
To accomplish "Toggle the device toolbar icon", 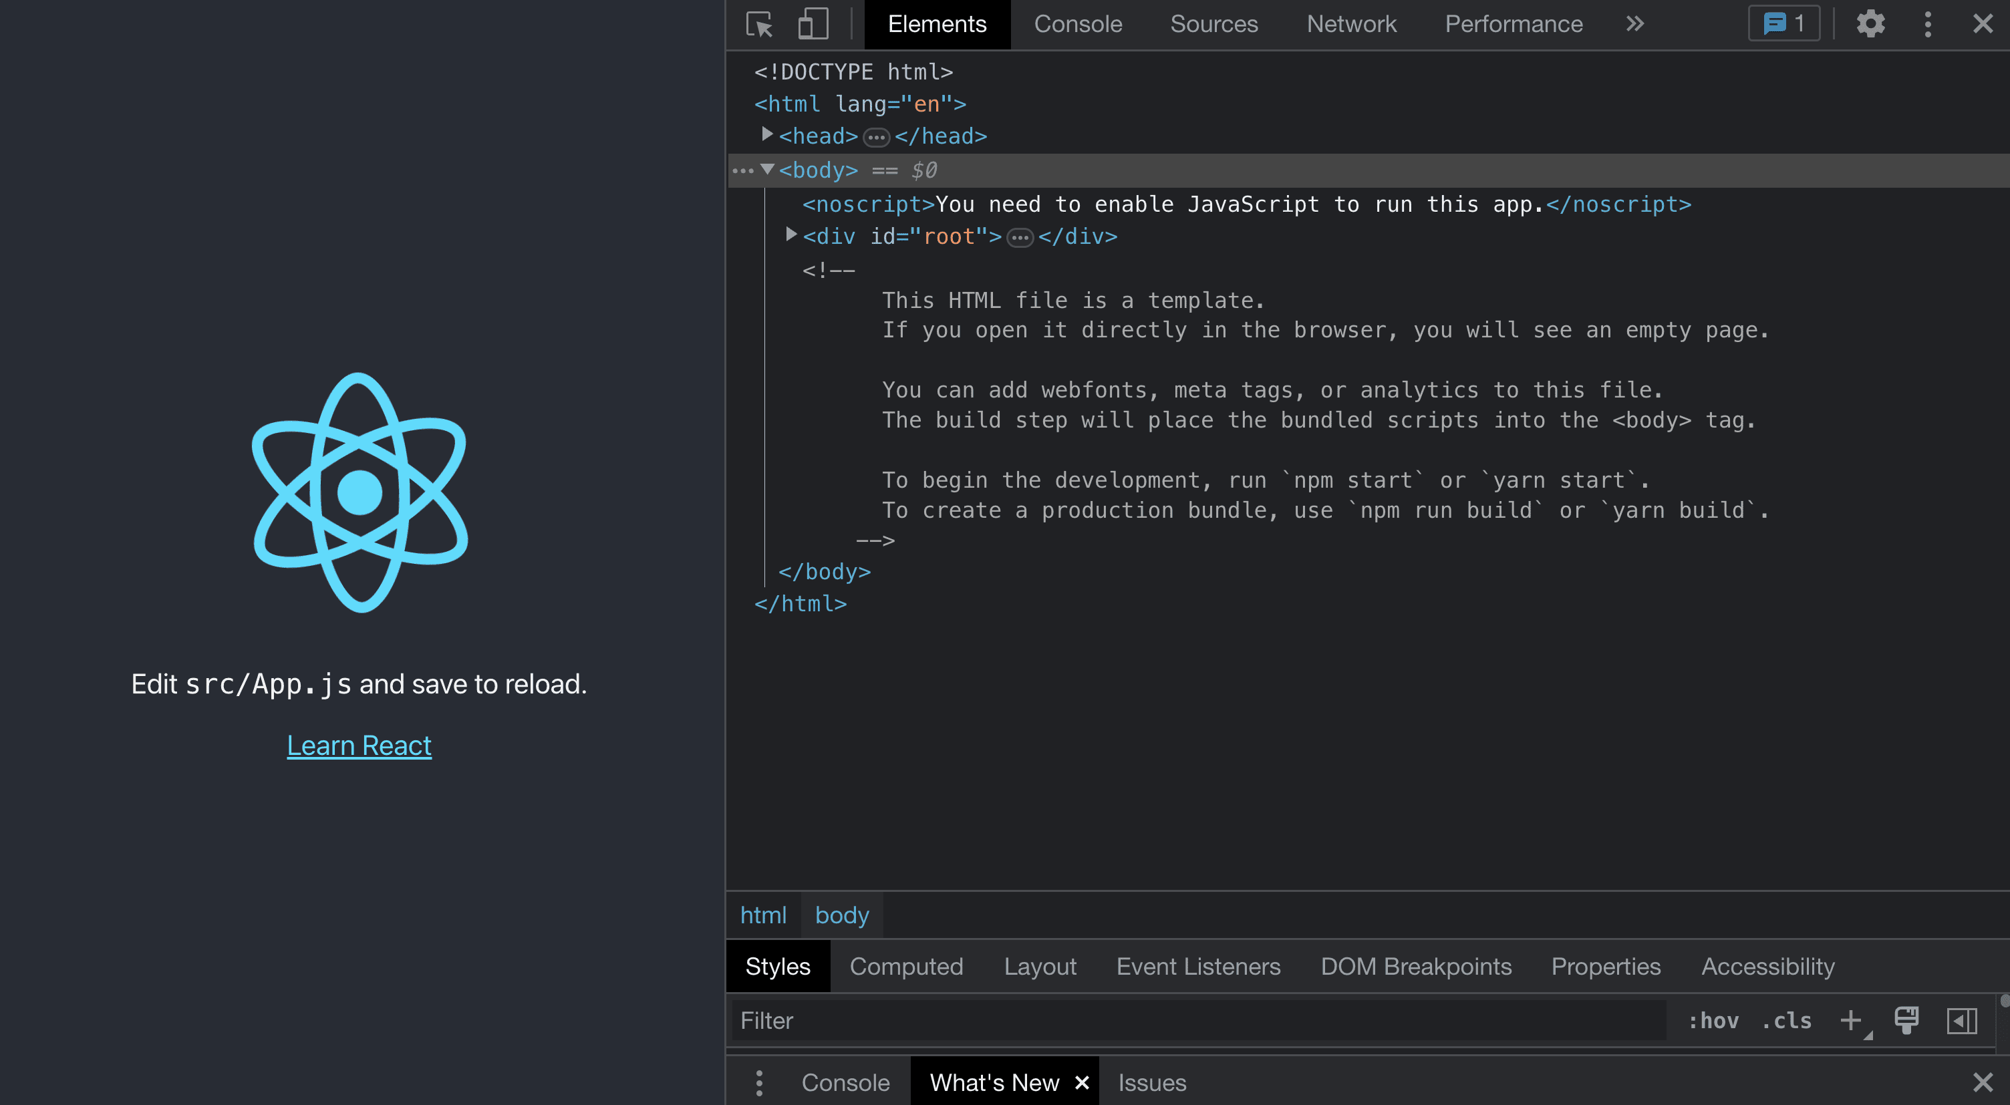I will coord(813,24).
